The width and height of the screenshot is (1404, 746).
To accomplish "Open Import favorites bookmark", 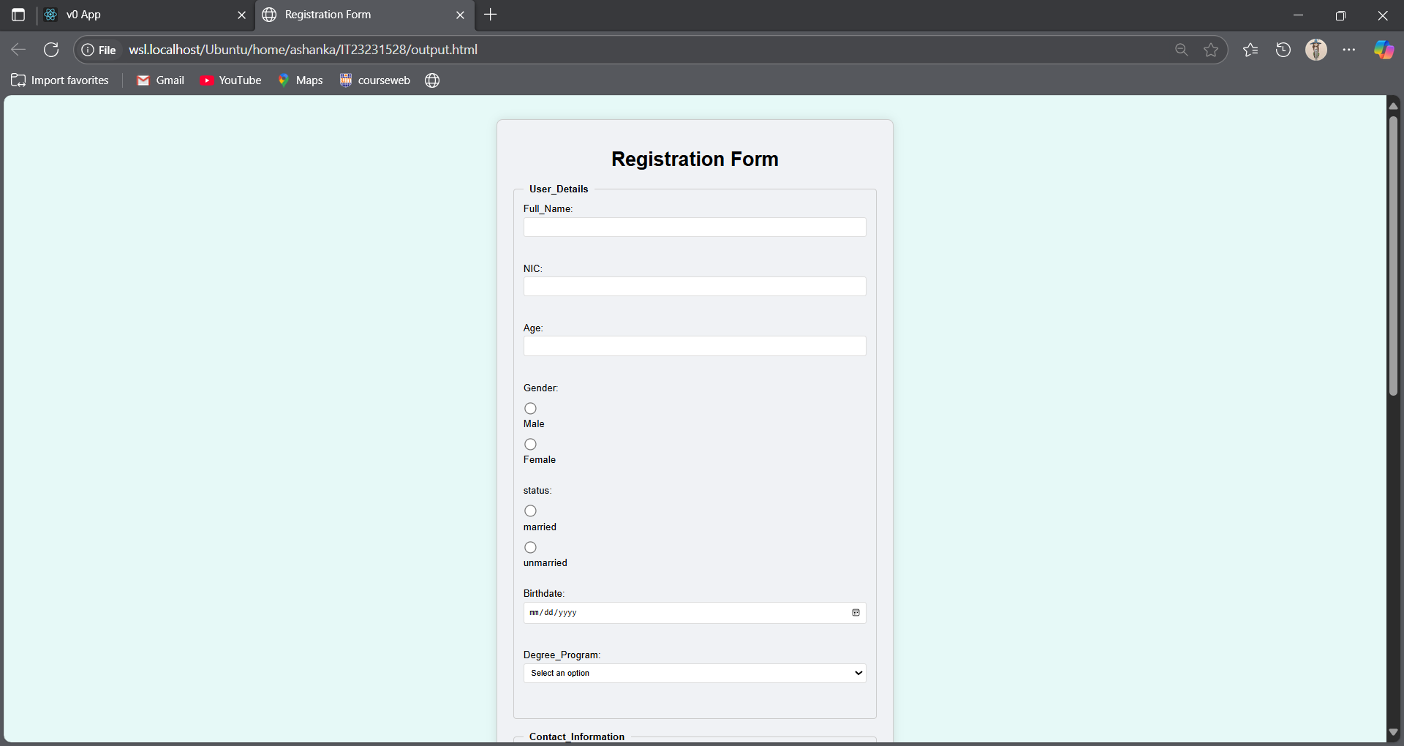I will click(60, 80).
